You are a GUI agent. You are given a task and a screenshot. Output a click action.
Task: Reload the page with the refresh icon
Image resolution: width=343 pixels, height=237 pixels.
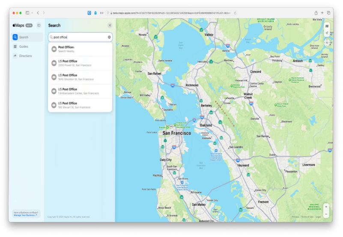click(x=235, y=13)
